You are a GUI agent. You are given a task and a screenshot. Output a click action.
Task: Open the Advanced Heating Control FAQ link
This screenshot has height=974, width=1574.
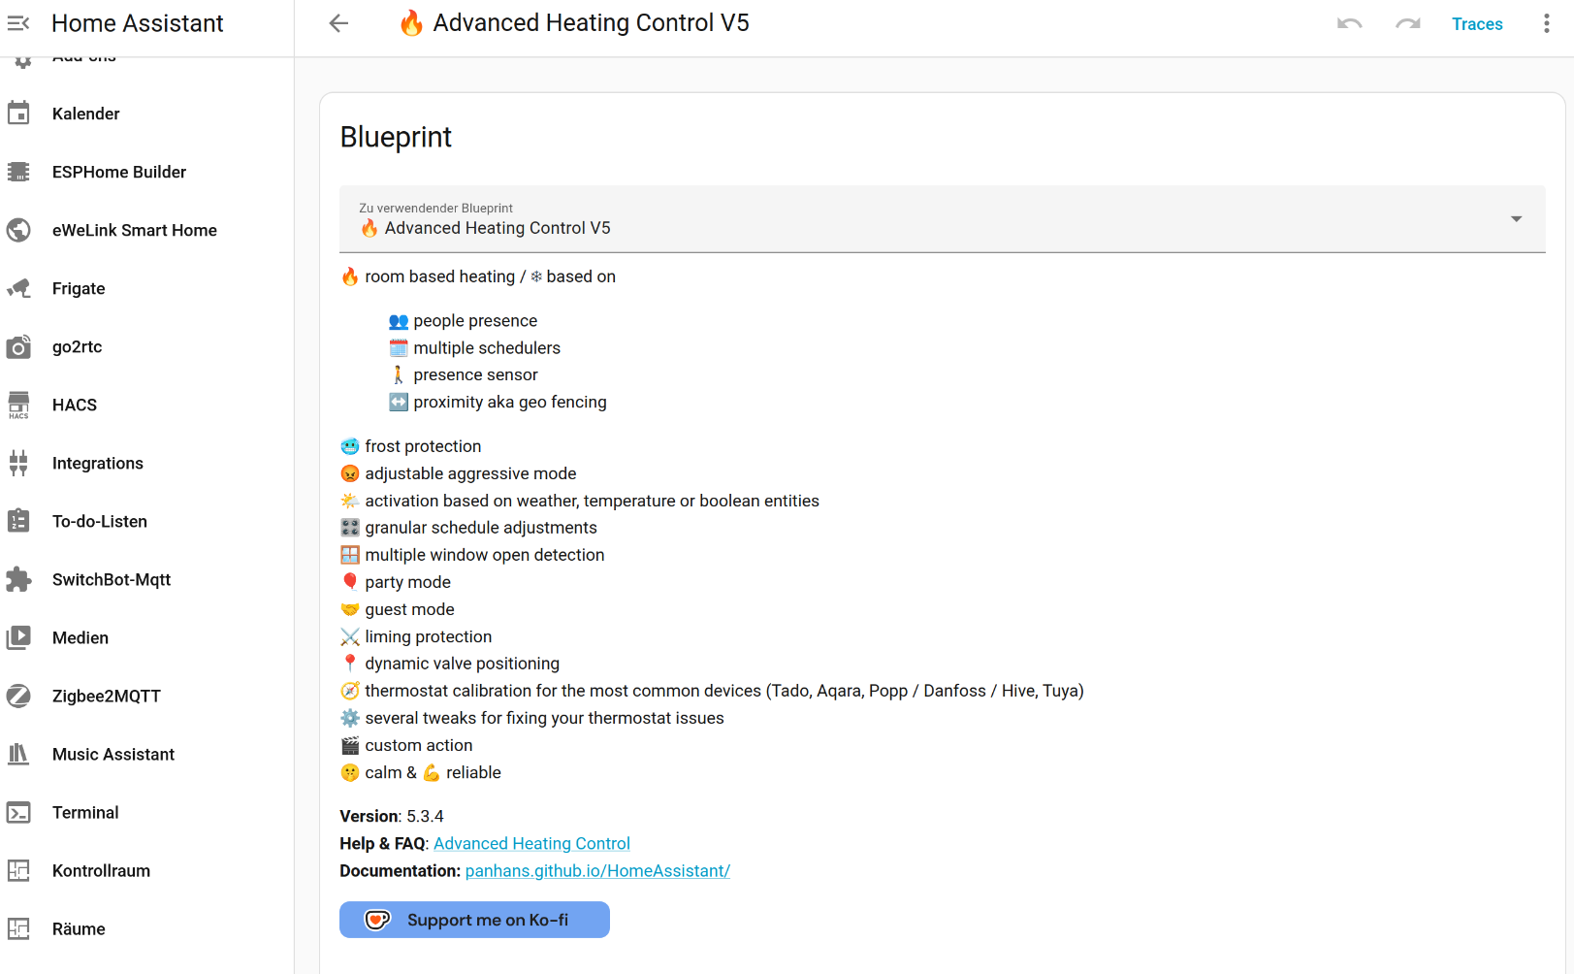pyautogui.click(x=531, y=843)
